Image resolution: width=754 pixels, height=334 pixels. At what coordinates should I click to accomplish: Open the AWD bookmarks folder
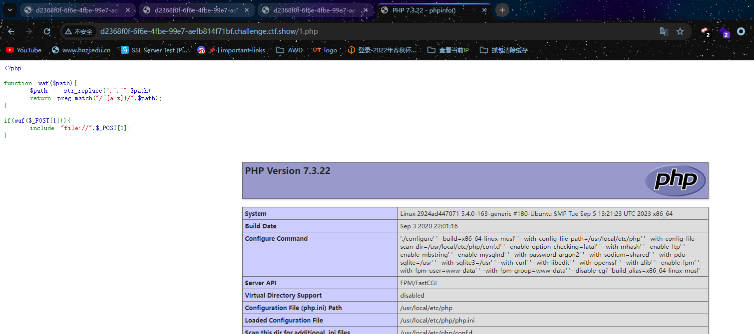click(x=289, y=50)
